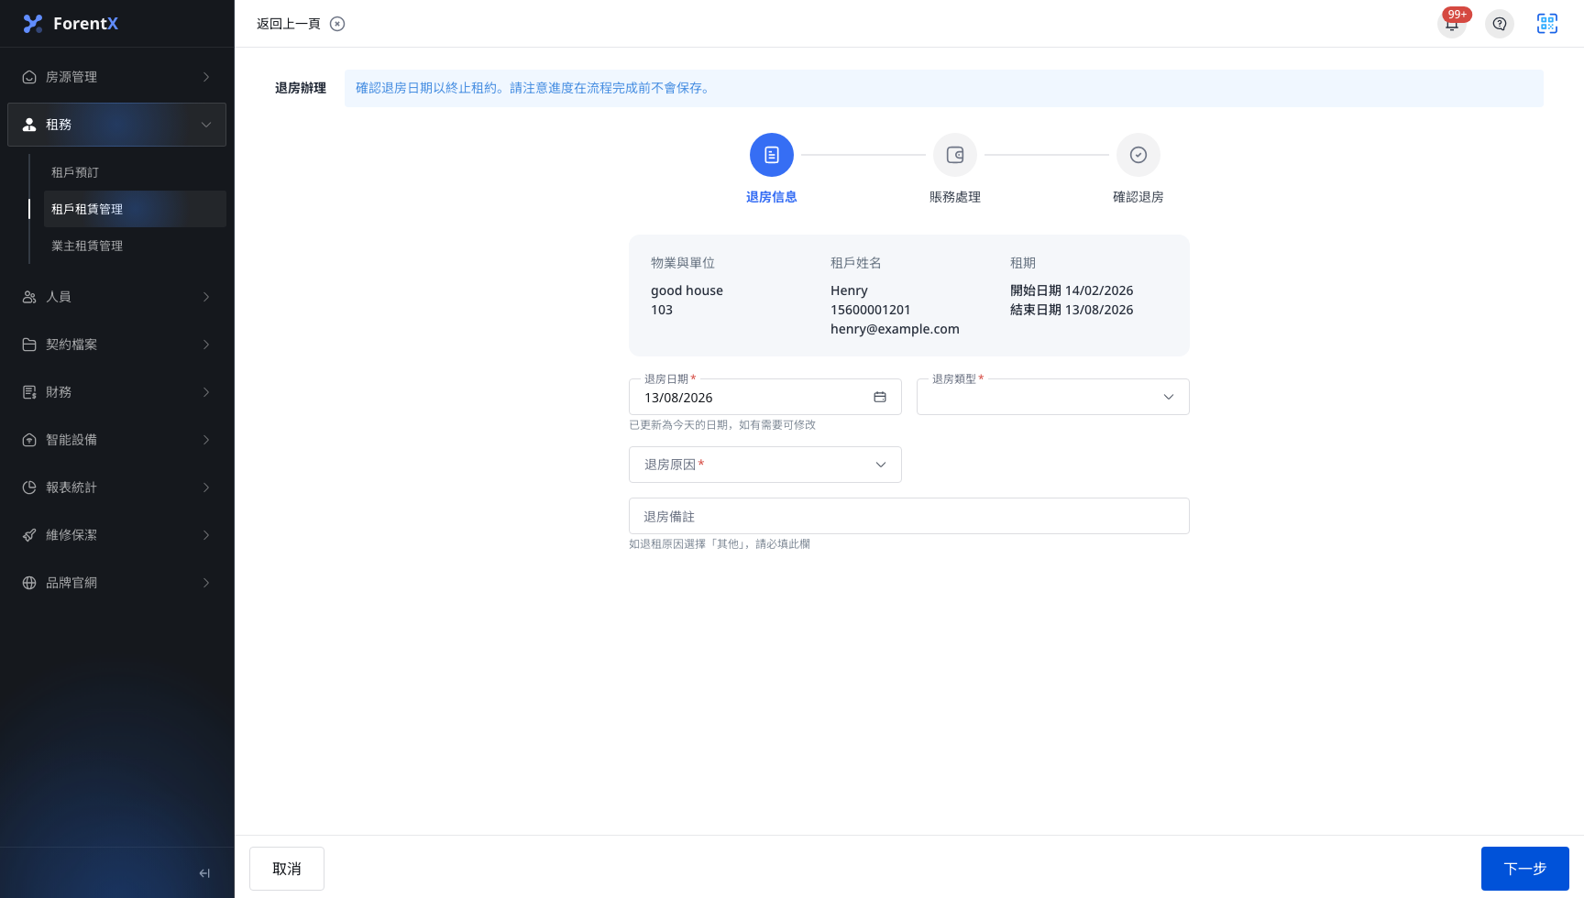Click the 確認退房 checkmark step icon
Screen dimensions: 1584x898
coord(1138,155)
